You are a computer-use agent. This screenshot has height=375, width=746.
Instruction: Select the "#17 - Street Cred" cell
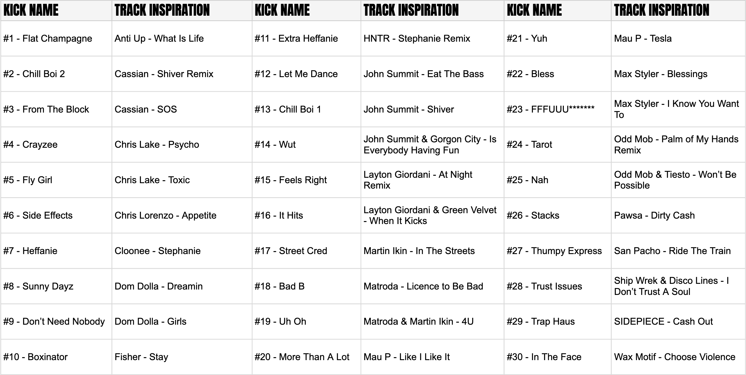coord(291,251)
